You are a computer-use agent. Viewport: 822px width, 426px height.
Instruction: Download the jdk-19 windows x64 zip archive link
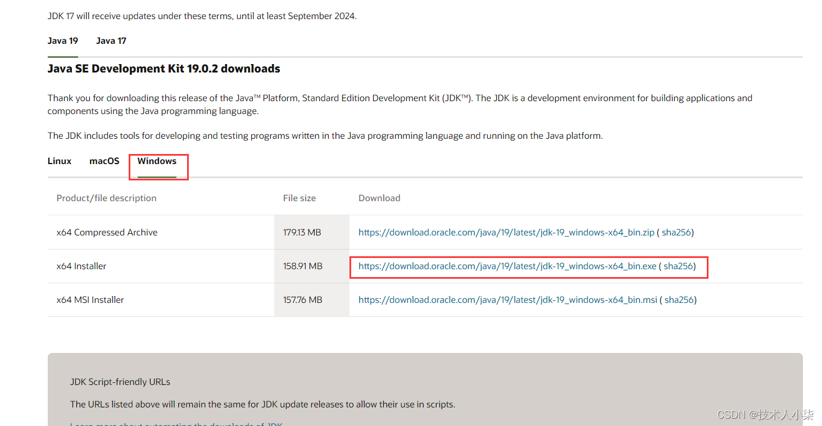[506, 233]
